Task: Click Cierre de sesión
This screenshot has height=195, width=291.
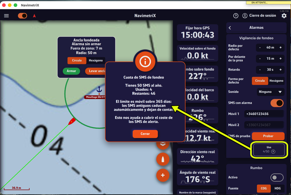Action: 262,16
